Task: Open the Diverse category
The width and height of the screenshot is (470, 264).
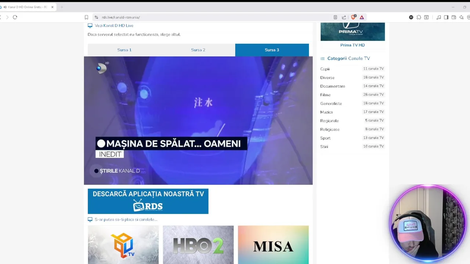Action: 327,78
